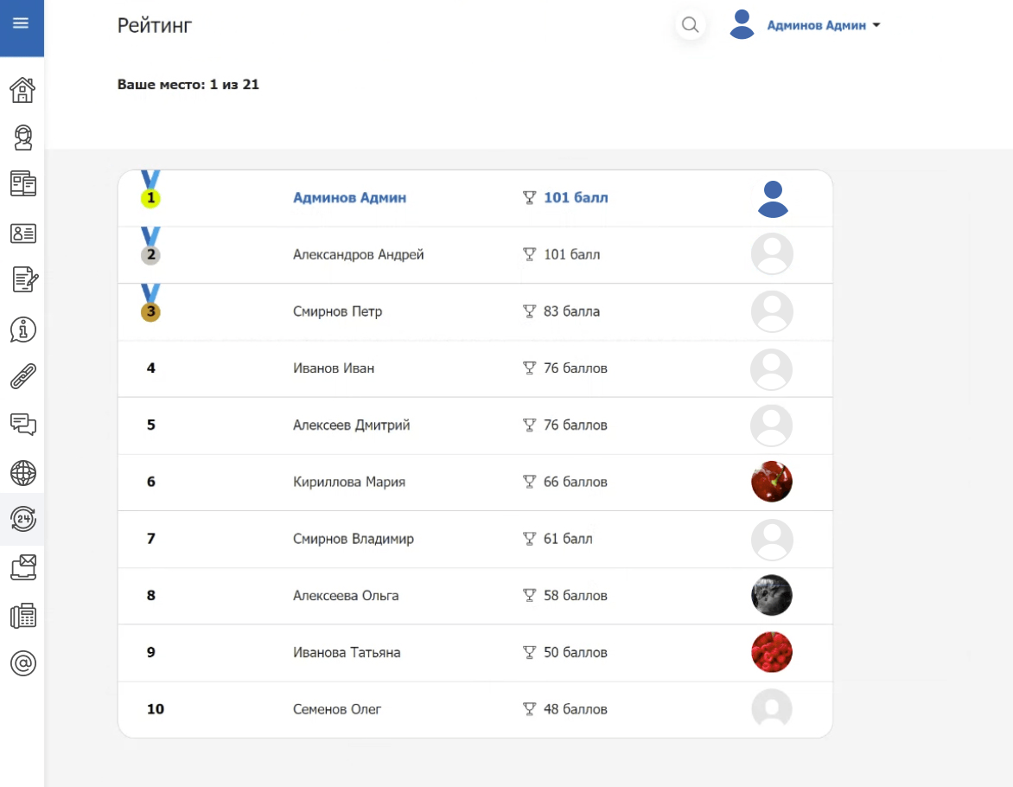
Task: Open the hamburger menu in the sidebar
Action: [x=22, y=23]
